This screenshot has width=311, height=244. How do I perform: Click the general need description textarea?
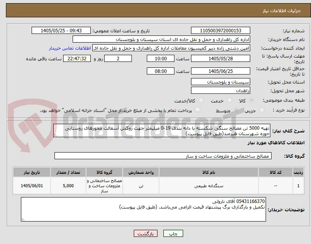point(162,131)
